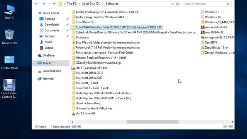Open Documents in navigation pane
The width and height of the screenshot is (247, 139).
(x=49, y=31)
